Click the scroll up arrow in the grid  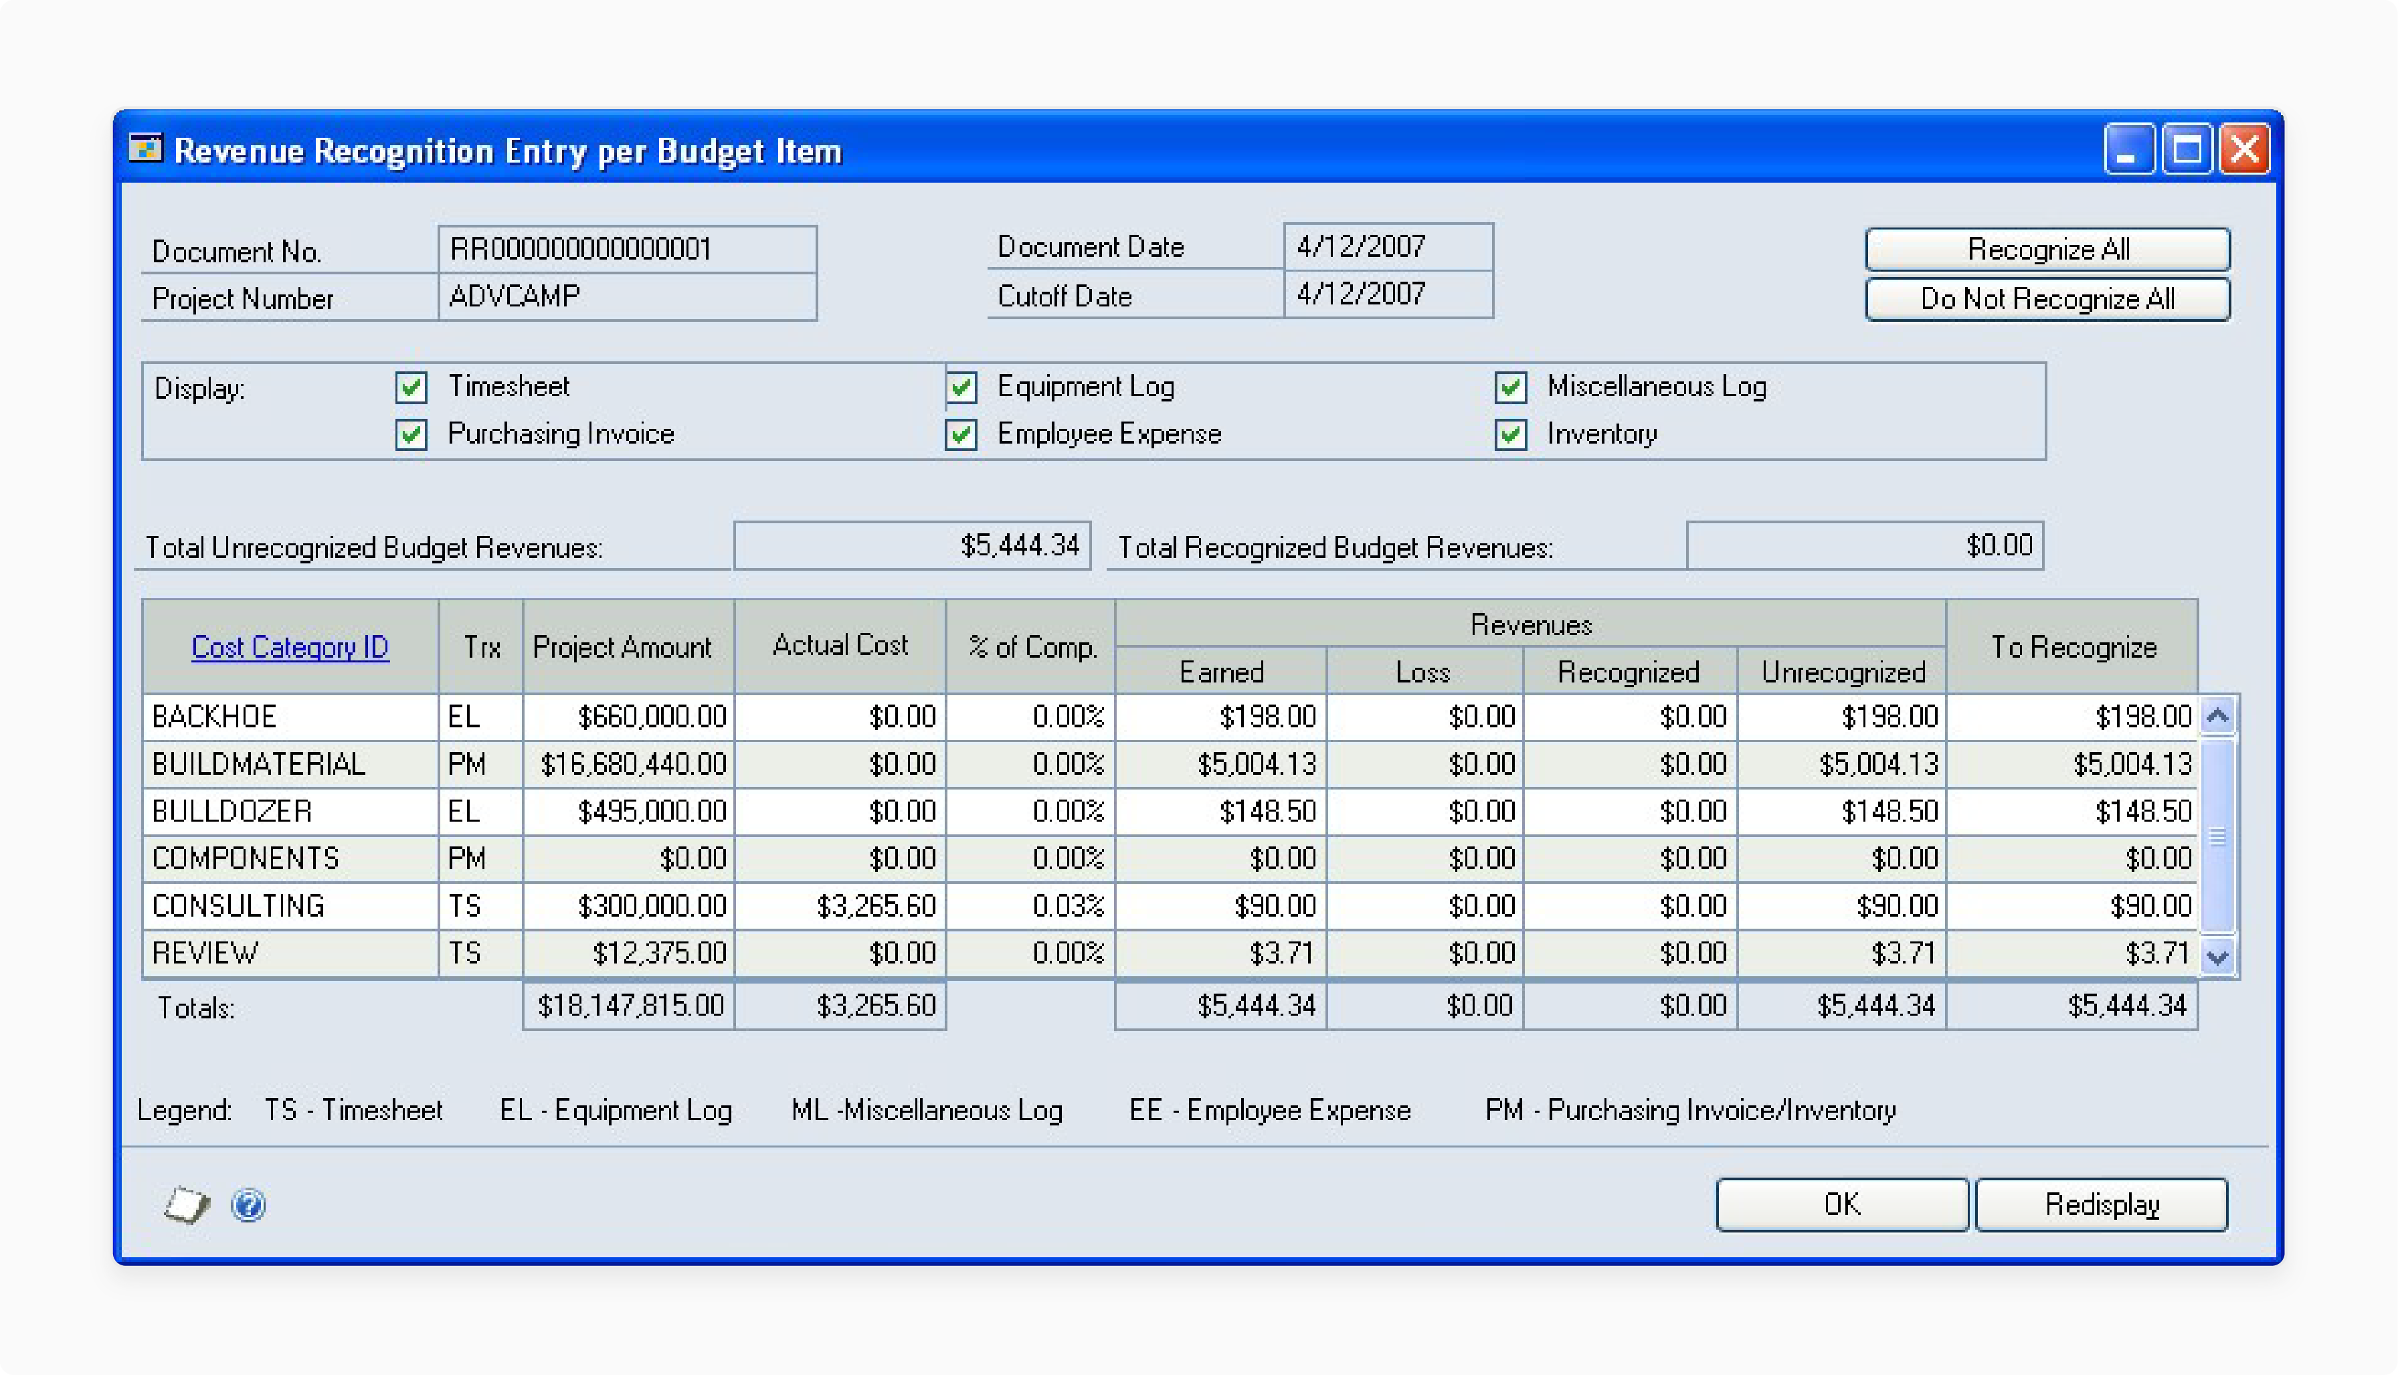click(2217, 716)
